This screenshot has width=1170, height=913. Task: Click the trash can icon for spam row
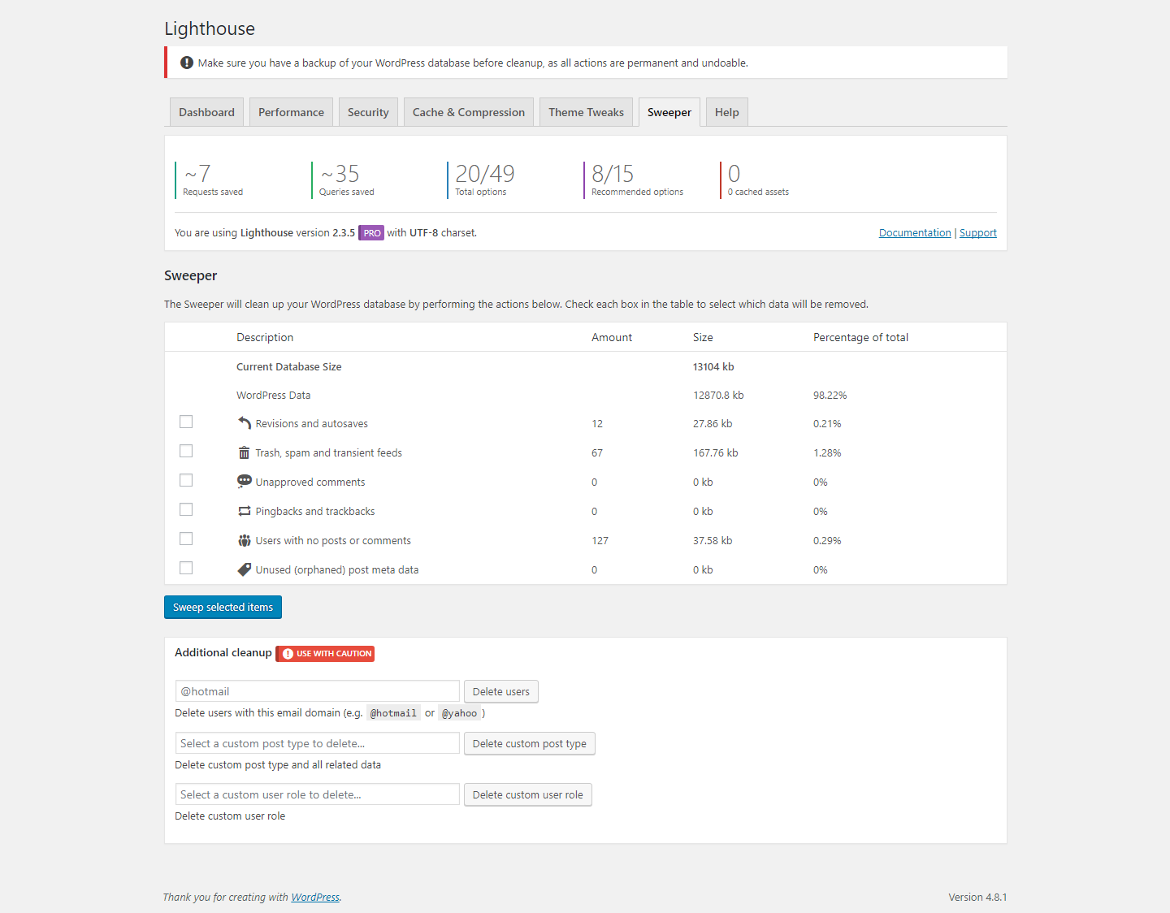click(x=244, y=452)
